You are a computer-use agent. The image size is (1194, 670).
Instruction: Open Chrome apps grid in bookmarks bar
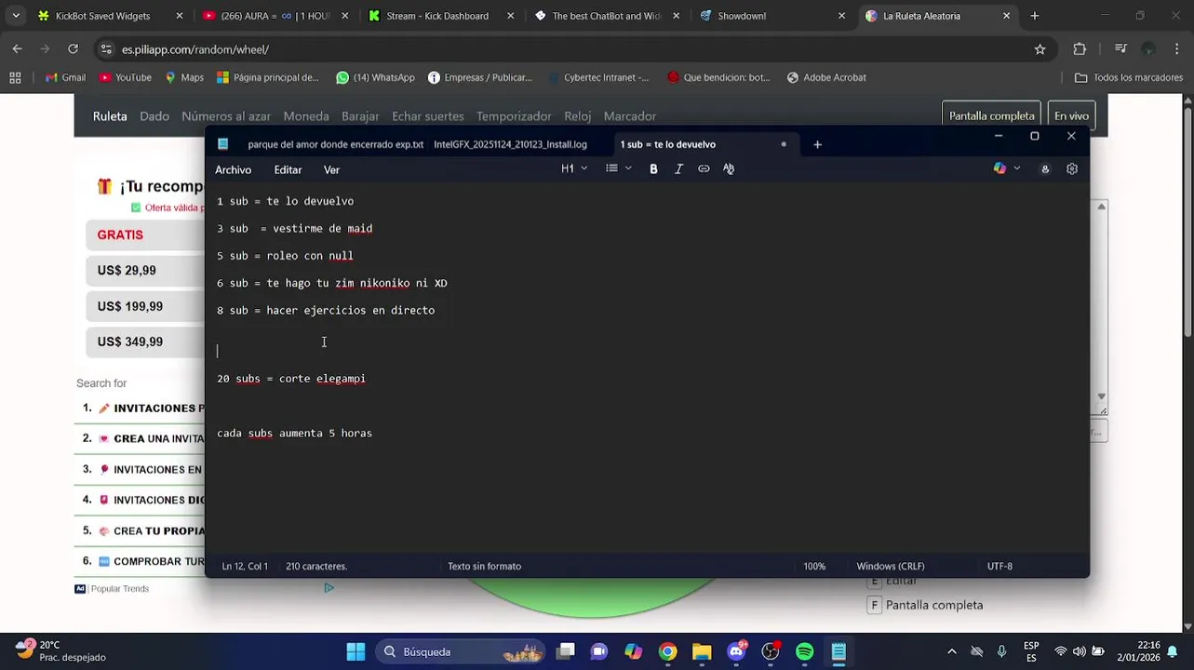coord(15,77)
